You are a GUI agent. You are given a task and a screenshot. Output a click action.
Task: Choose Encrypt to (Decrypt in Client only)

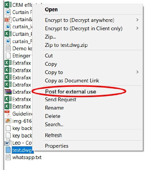pyautogui.click(x=84, y=28)
